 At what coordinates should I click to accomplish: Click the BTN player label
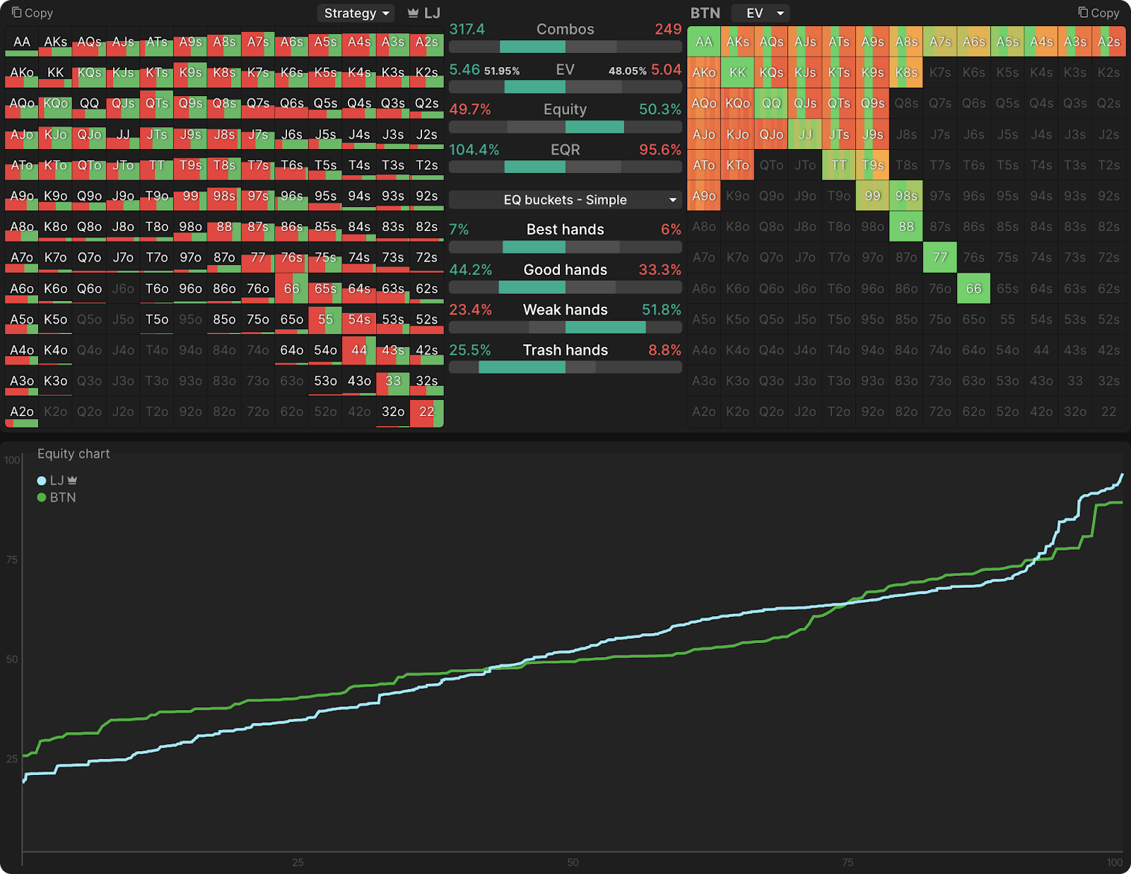(x=705, y=13)
